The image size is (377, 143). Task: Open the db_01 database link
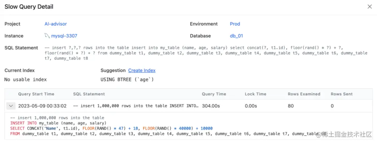[236, 36]
